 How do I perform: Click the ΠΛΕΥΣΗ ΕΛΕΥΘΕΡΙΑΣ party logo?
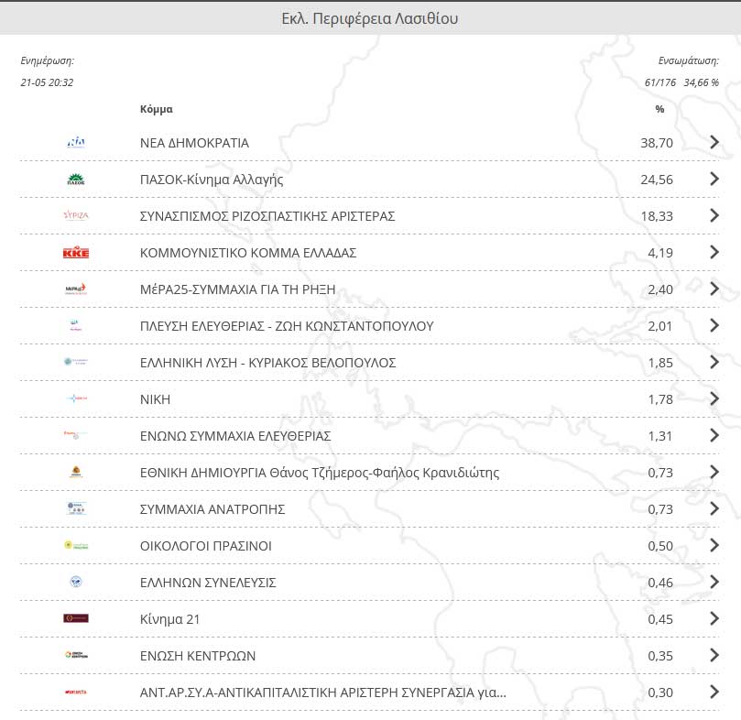(x=76, y=325)
